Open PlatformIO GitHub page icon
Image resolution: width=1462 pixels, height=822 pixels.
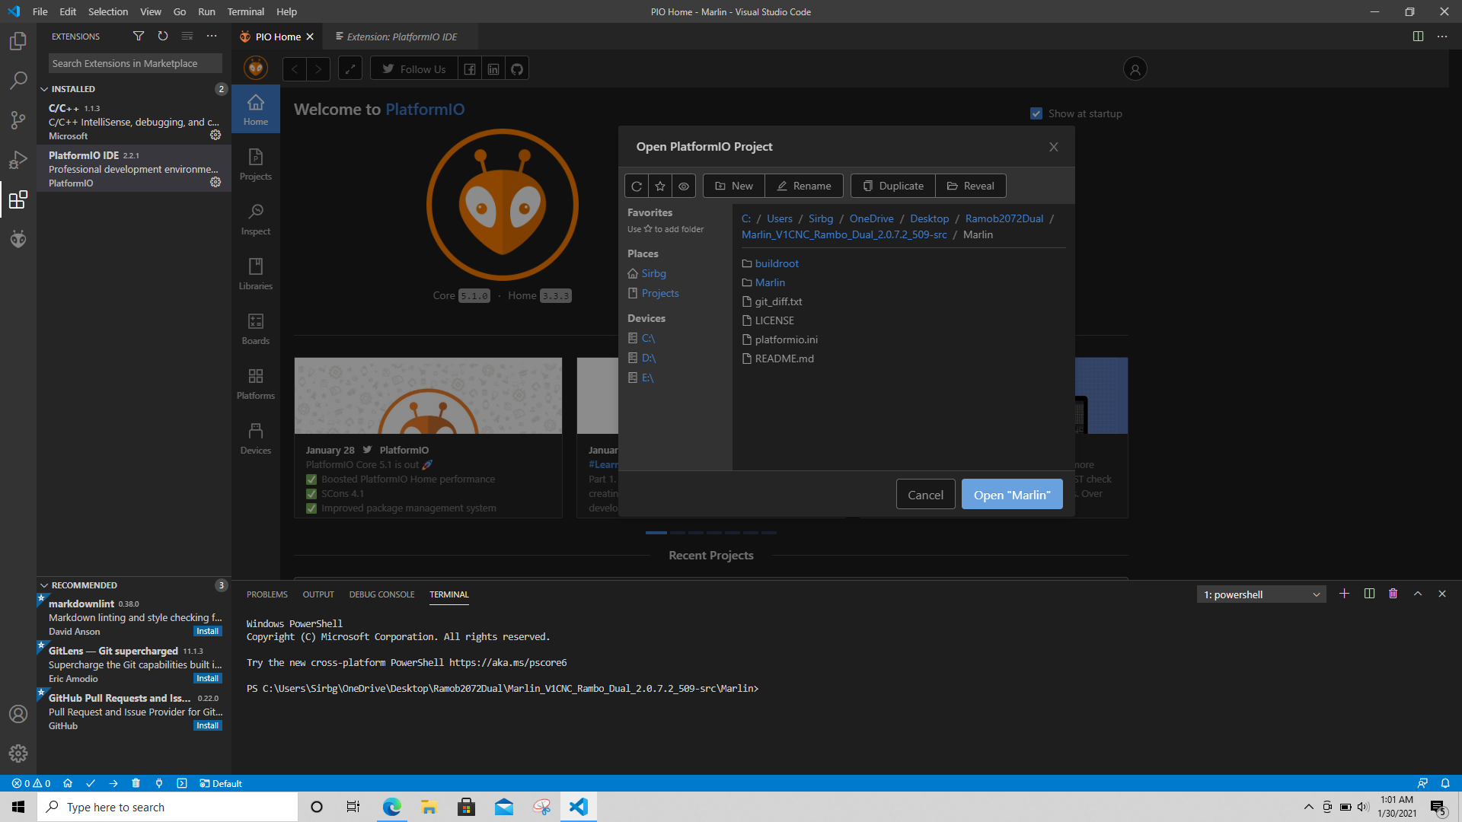coord(517,69)
